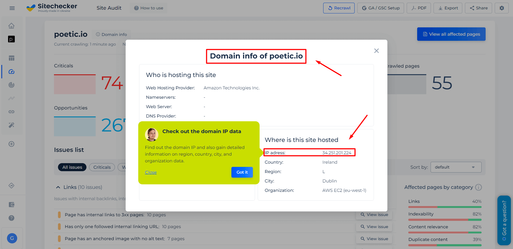This screenshot has height=249, width=513.
Task: Click the IP address 34.251.201.224 value
Action: pyautogui.click(x=337, y=153)
